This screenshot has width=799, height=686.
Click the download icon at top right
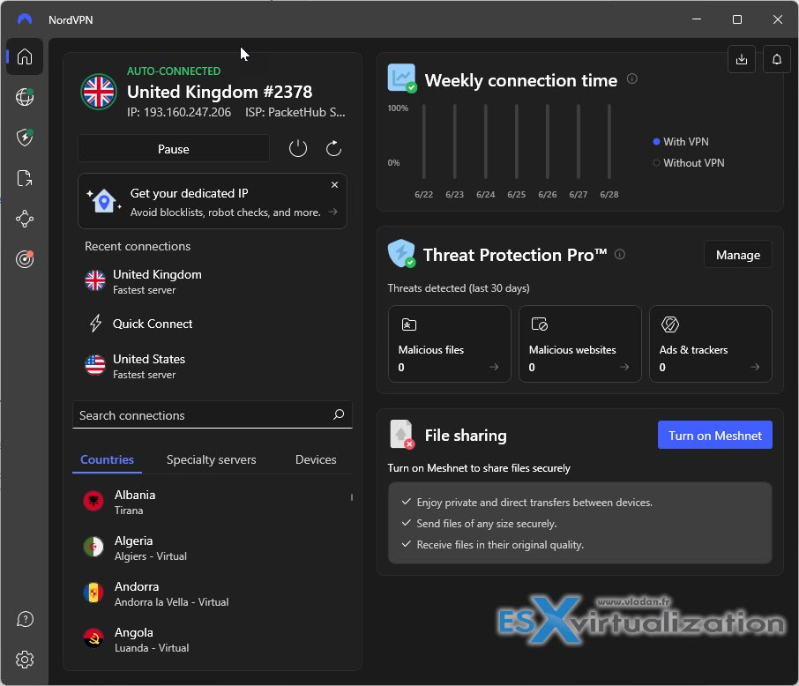[742, 59]
